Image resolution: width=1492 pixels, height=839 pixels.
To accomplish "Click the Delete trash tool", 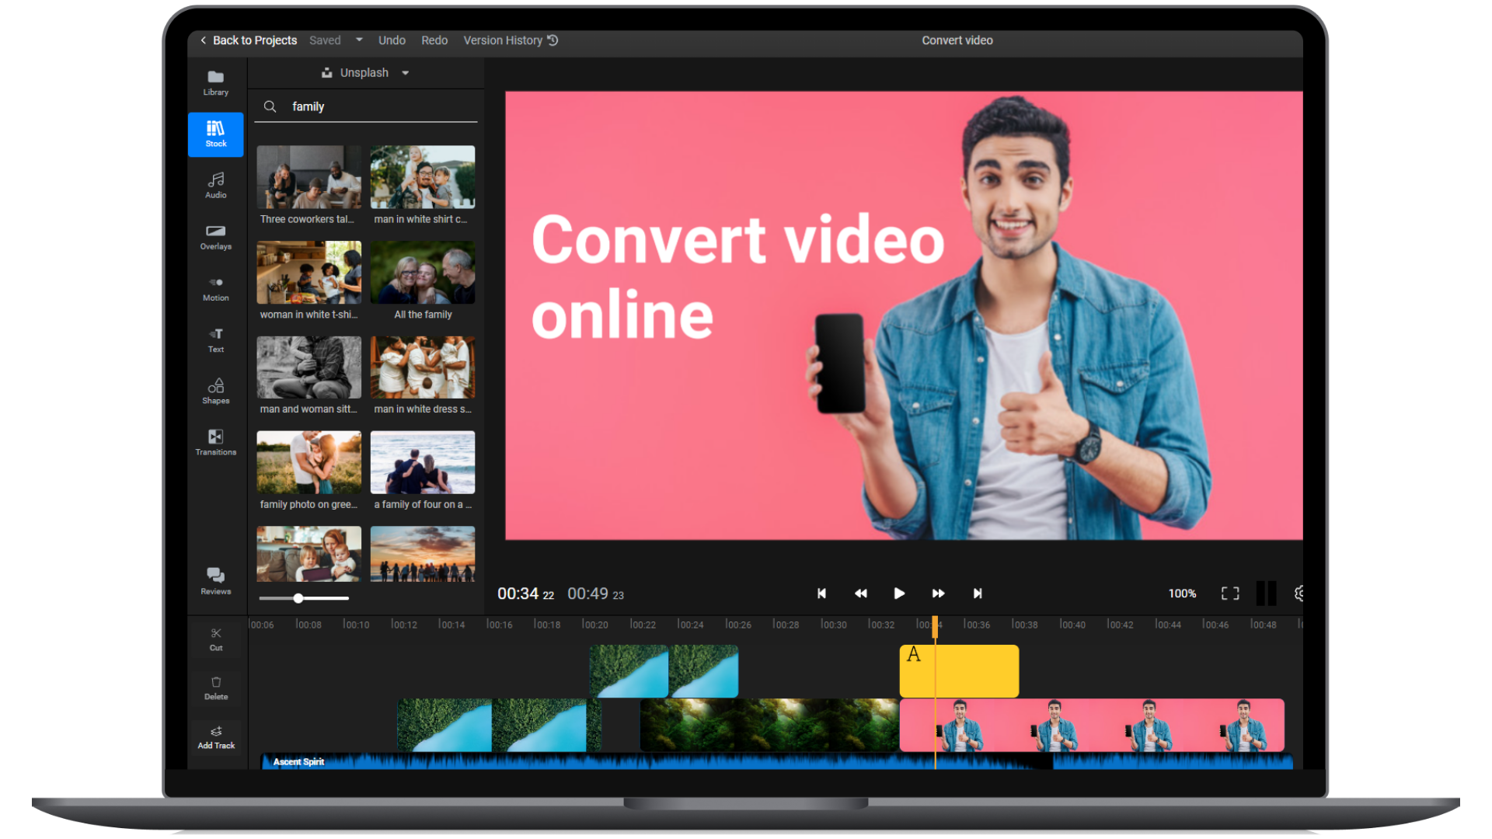I will pos(216,688).
